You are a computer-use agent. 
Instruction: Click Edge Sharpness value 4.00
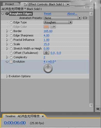pos(46,35)
